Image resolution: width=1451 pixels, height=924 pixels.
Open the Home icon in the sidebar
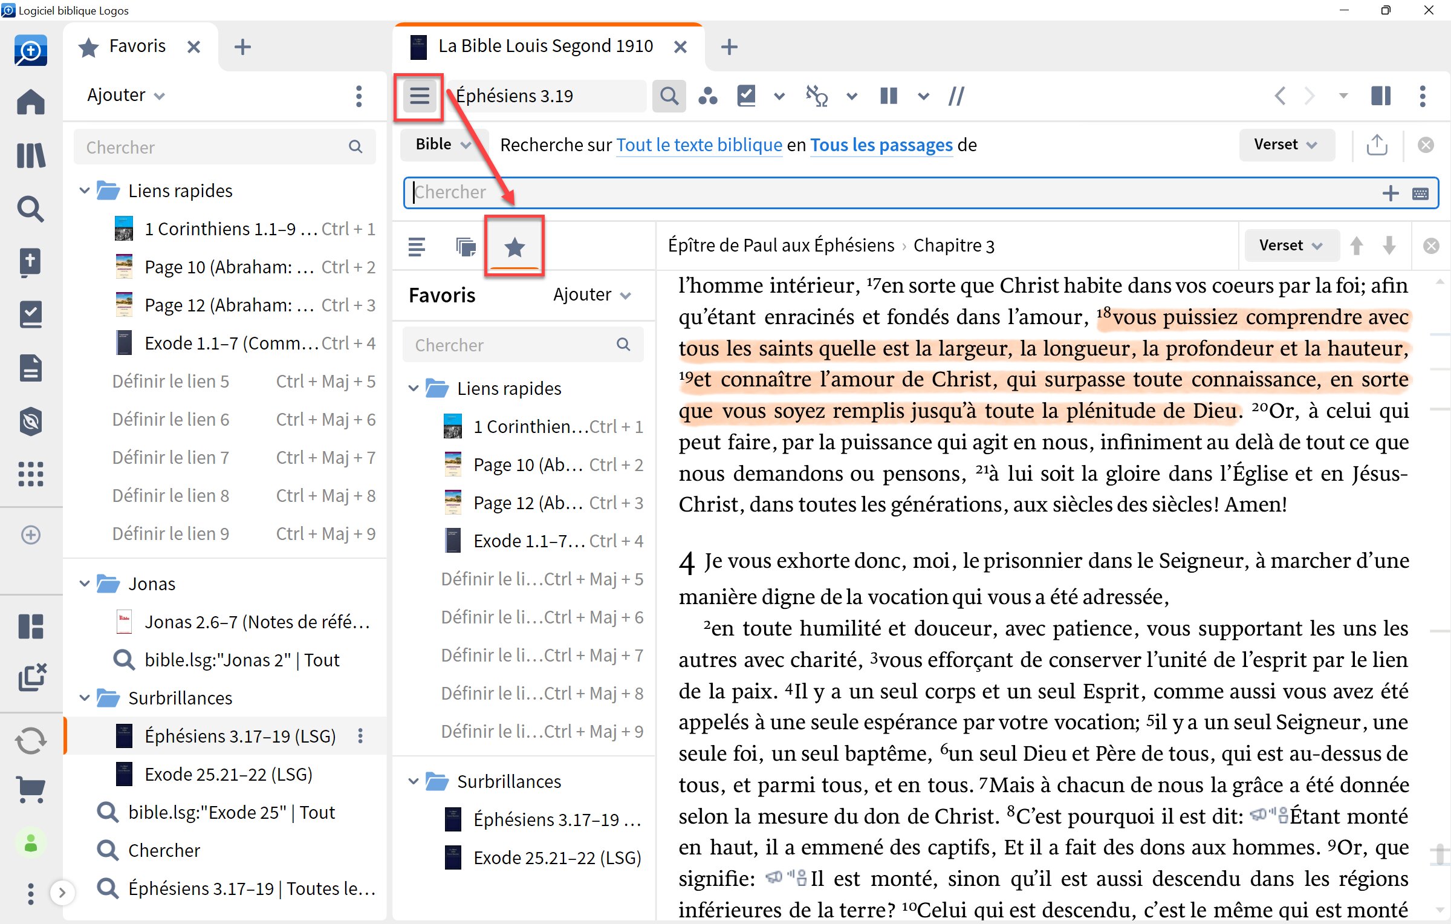point(31,102)
